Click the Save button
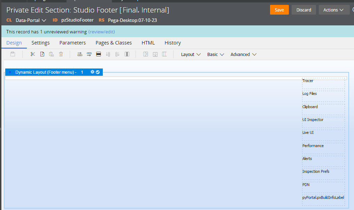354x210 pixels. click(x=279, y=10)
